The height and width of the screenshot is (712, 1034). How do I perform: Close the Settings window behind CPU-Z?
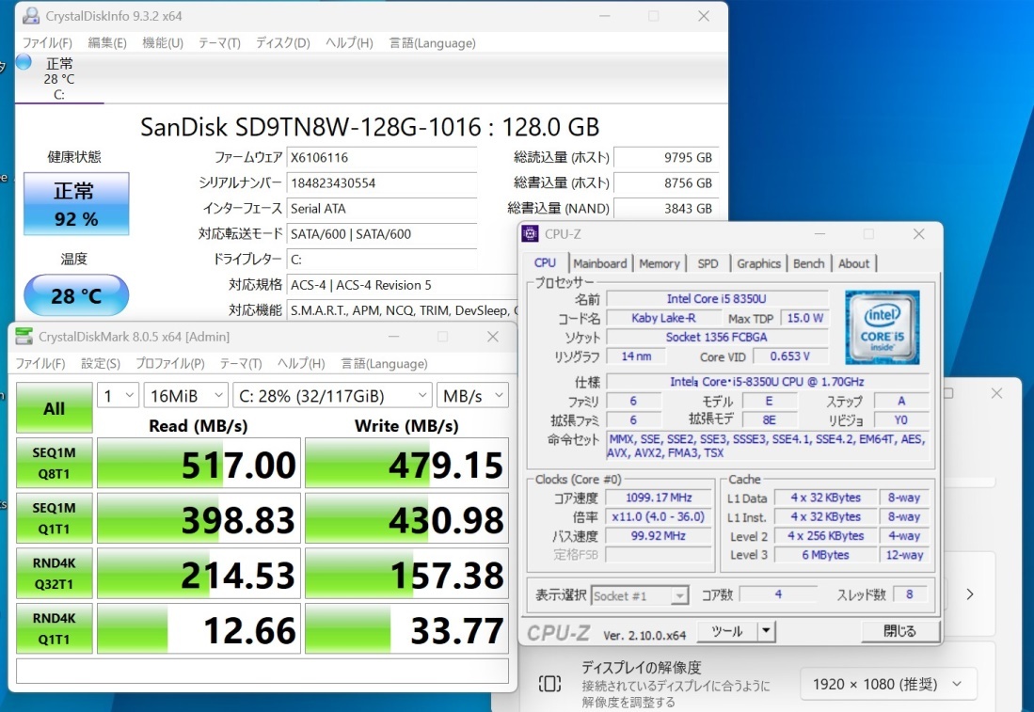pos(996,393)
